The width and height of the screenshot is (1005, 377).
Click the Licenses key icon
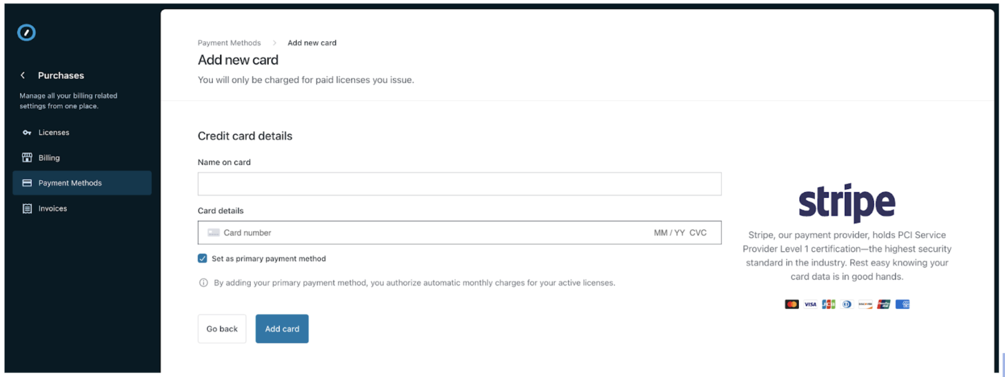pyautogui.click(x=27, y=132)
